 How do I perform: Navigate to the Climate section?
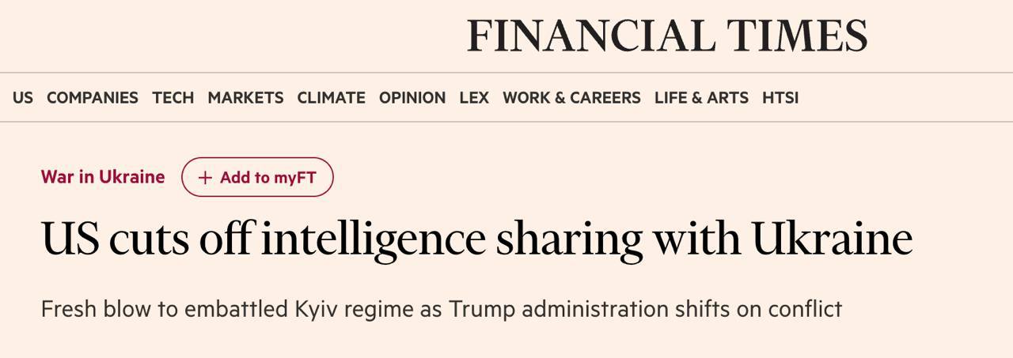[x=331, y=98]
